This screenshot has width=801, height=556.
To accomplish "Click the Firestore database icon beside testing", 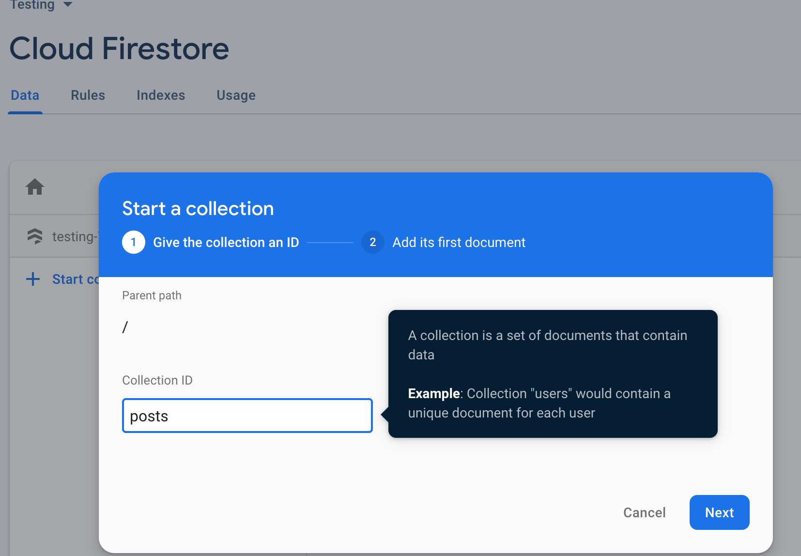I will pyautogui.click(x=35, y=236).
